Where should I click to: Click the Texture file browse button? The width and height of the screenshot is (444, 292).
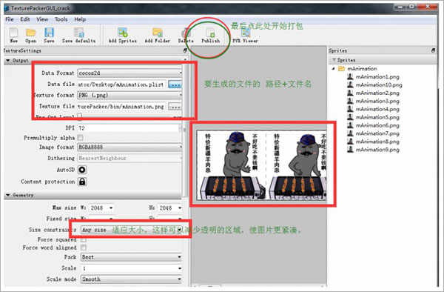[175, 107]
